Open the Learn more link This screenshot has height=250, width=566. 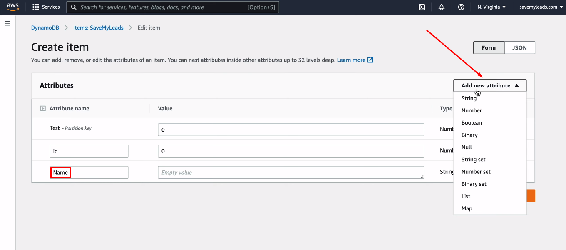coord(355,60)
